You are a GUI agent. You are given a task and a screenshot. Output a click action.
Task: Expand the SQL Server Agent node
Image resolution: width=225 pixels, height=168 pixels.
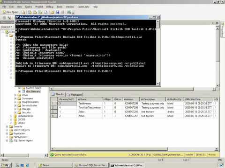[7, 140]
